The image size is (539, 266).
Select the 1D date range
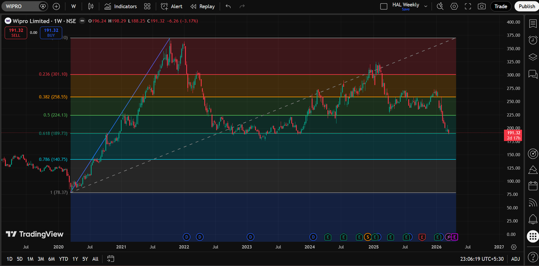pos(9,259)
